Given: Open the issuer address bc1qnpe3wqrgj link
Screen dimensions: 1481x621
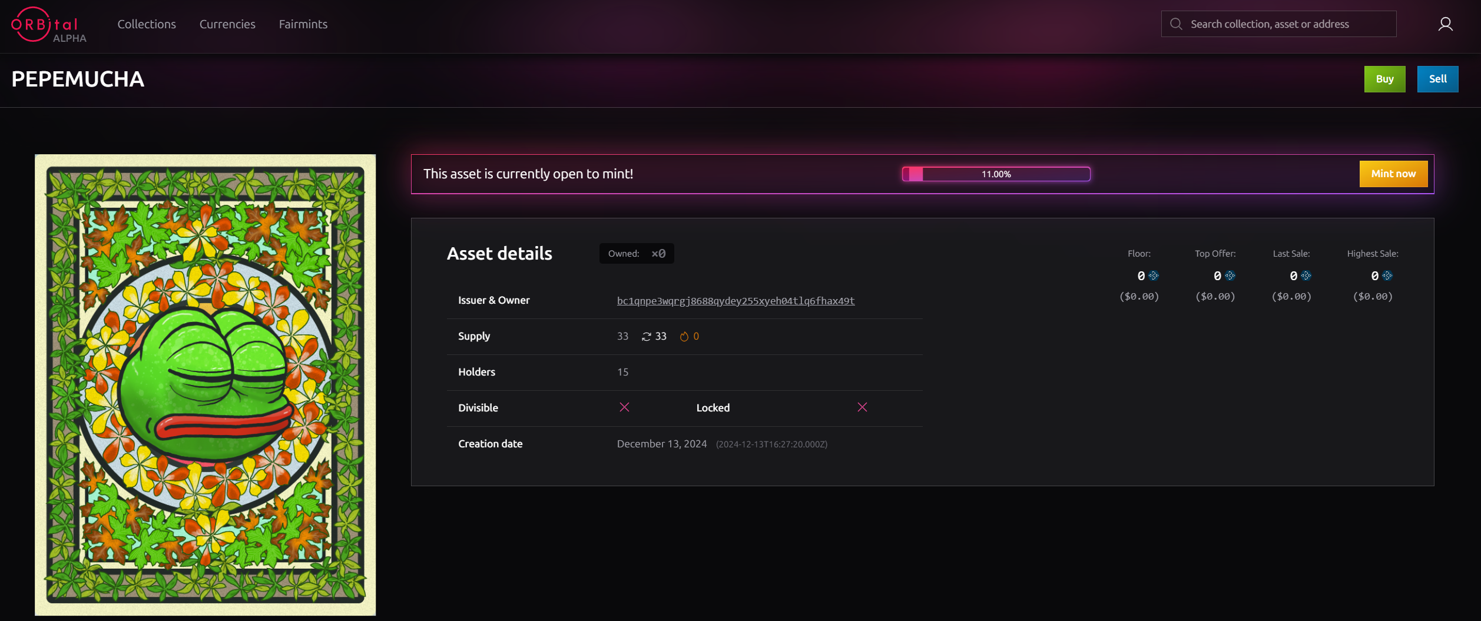Looking at the screenshot, I should [735, 301].
